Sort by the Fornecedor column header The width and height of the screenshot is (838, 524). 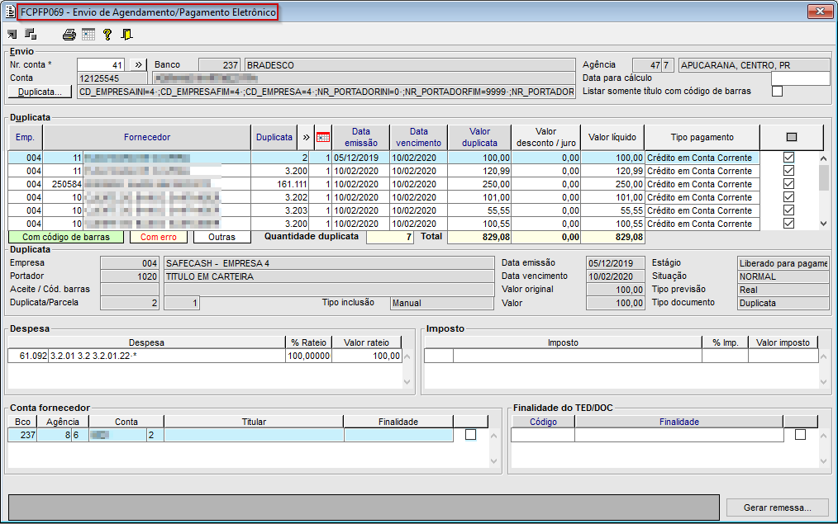click(x=147, y=137)
